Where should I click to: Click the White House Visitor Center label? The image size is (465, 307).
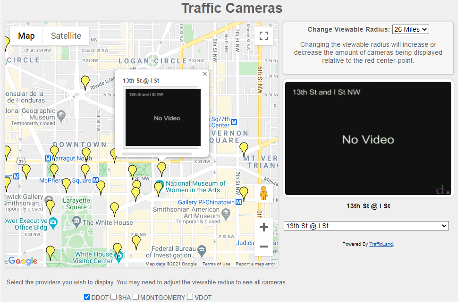[x=94, y=257]
